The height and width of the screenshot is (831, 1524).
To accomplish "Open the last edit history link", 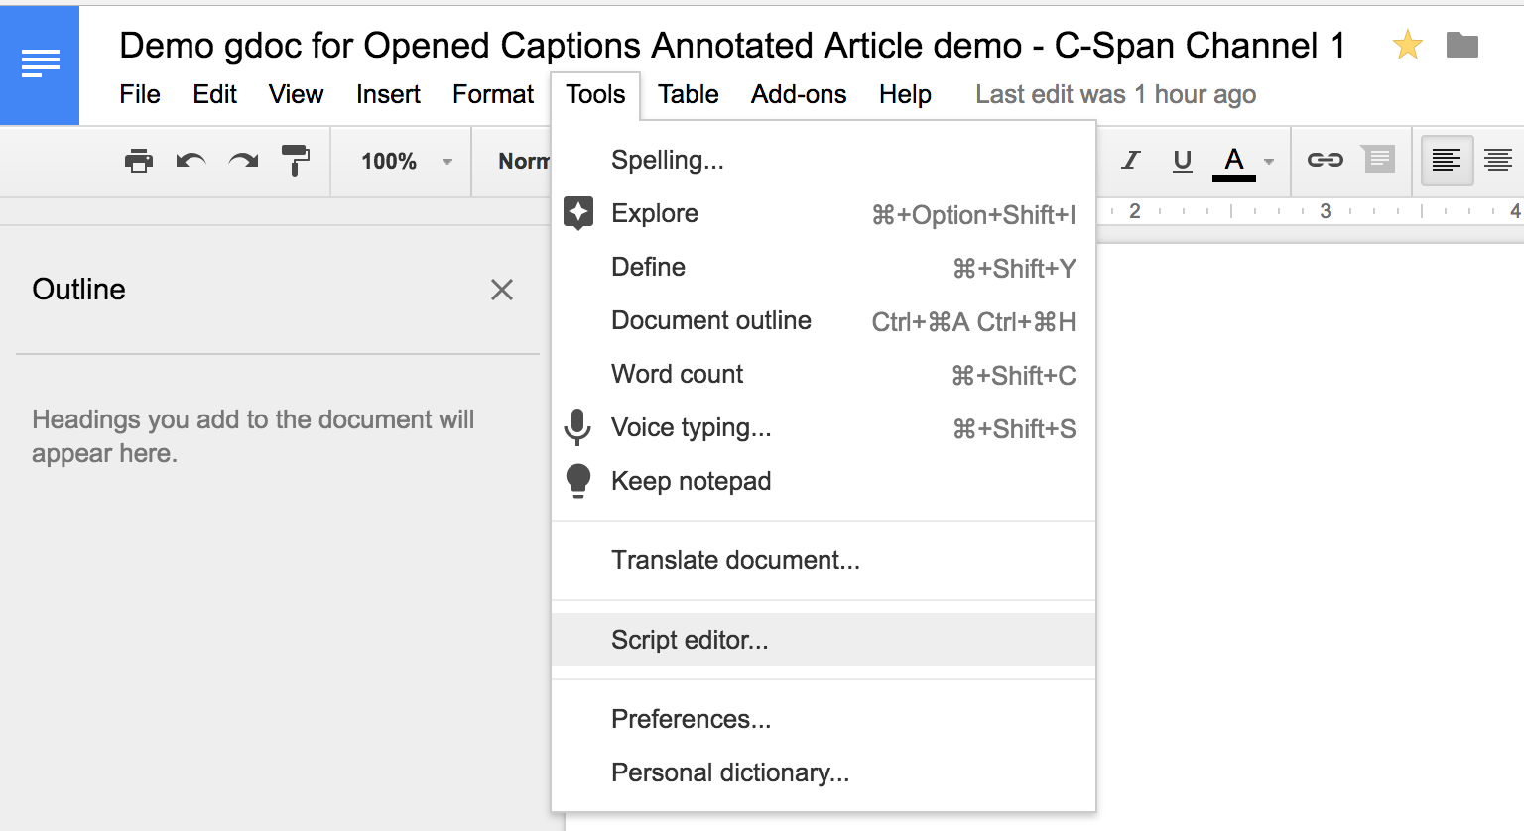I will [1115, 94].
